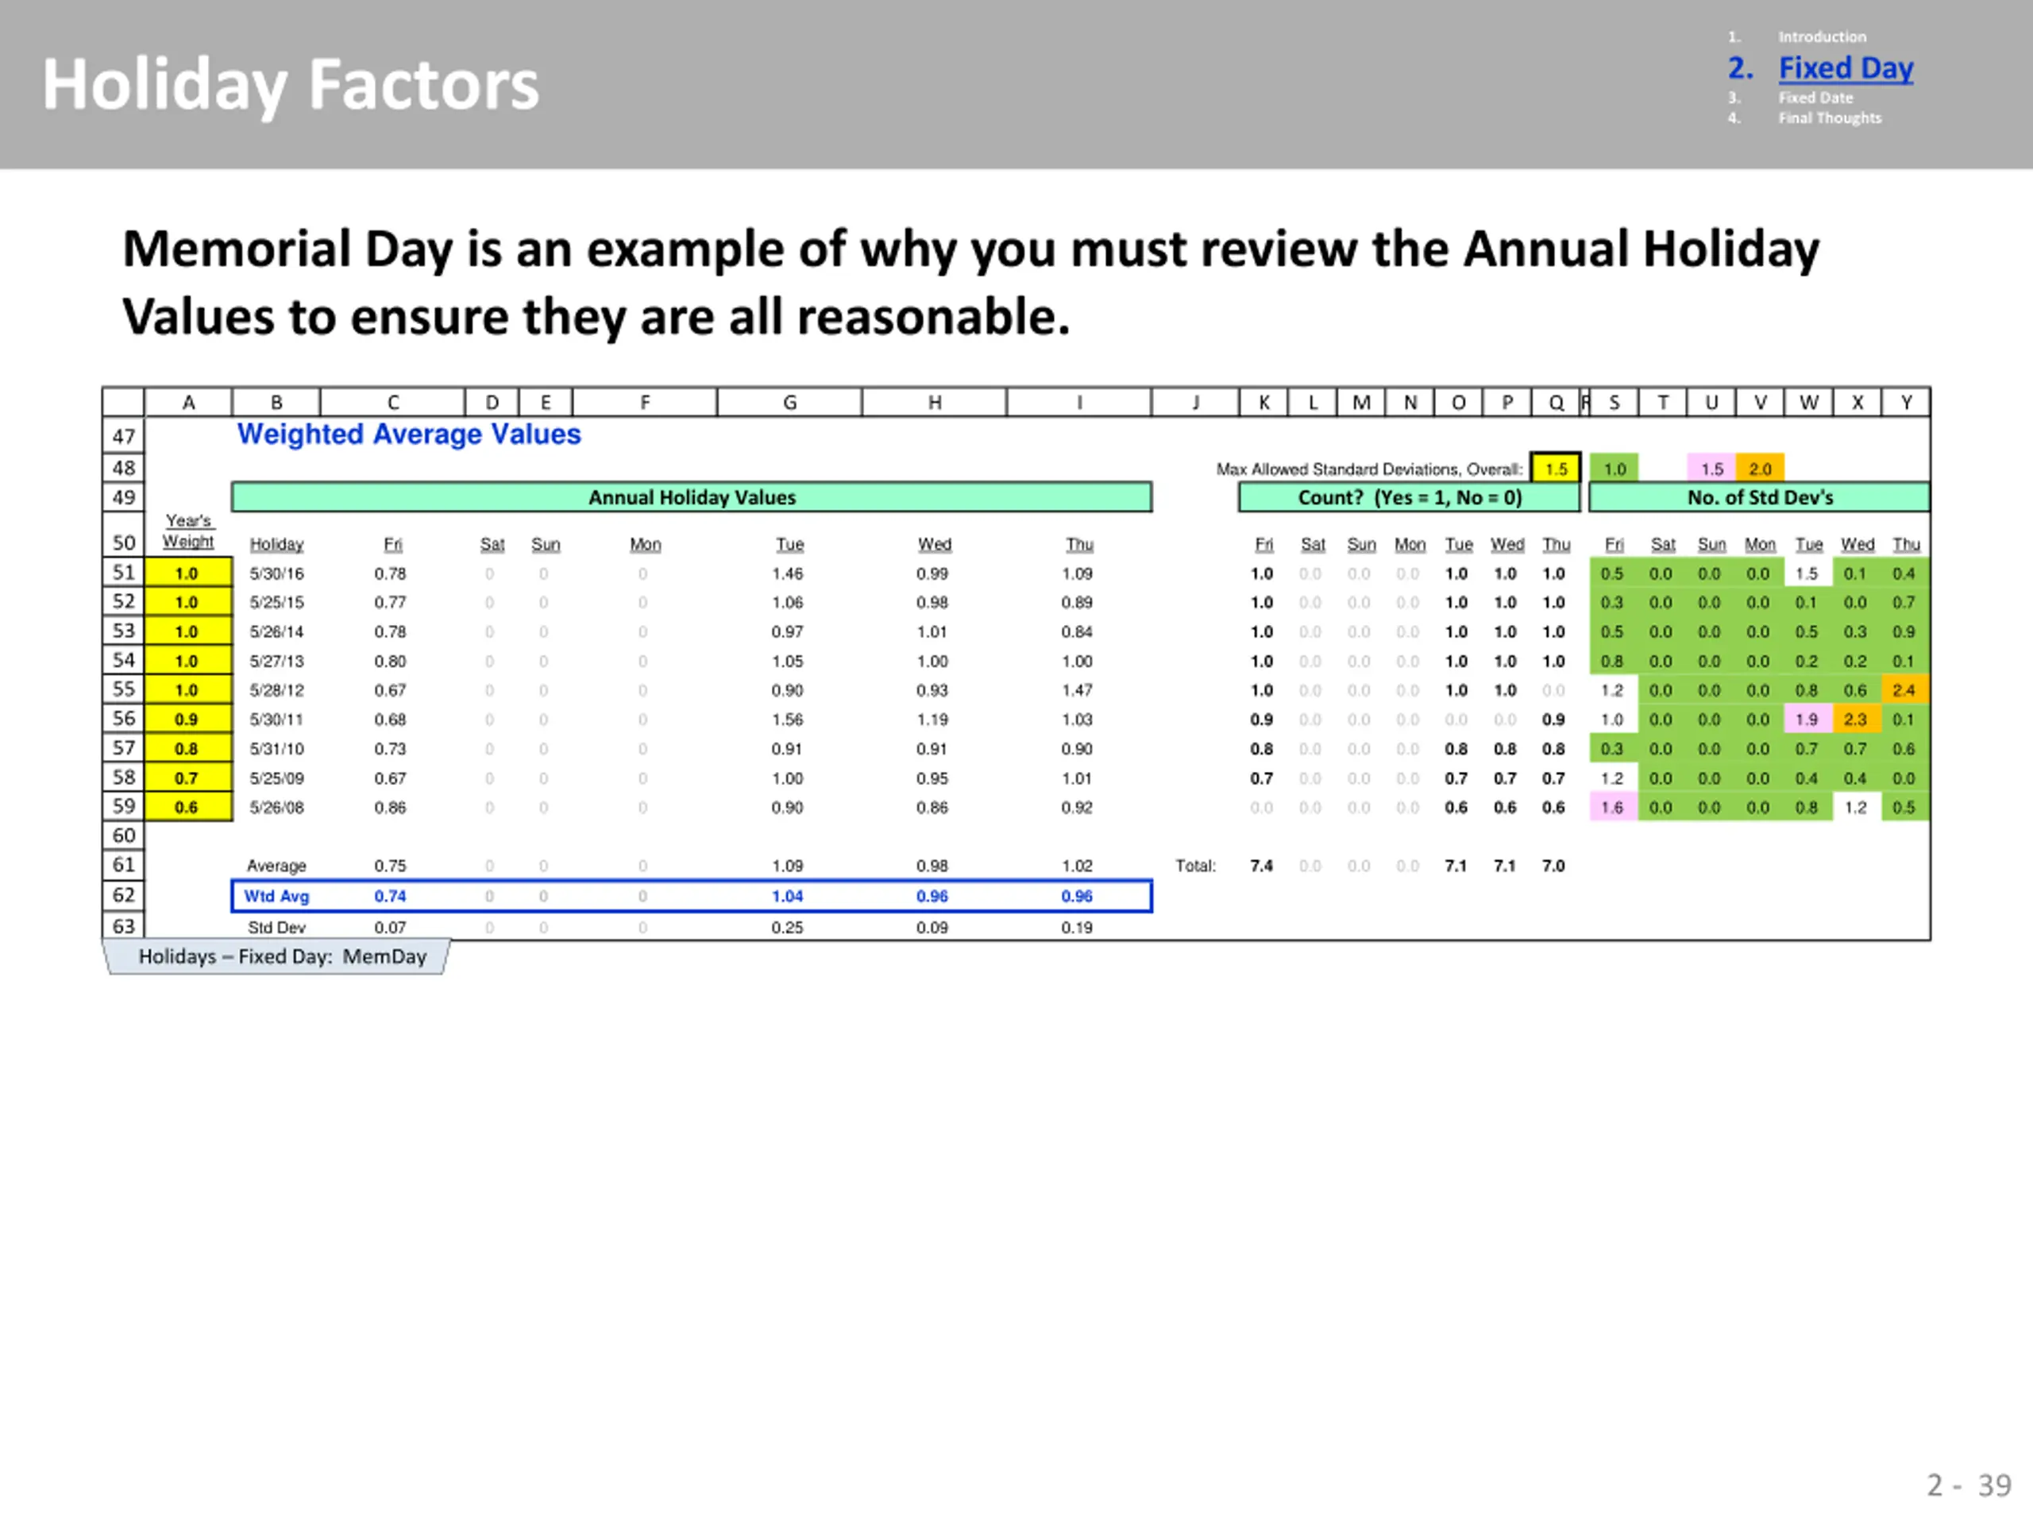
Task: Click the Average row label
Action: [x=276, y=866]
